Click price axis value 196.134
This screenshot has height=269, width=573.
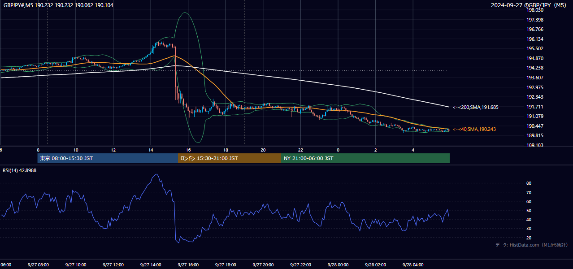click(x=534, y=39)
